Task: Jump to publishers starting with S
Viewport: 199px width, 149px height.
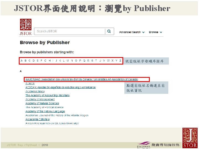Action: (x=92, y=61)
